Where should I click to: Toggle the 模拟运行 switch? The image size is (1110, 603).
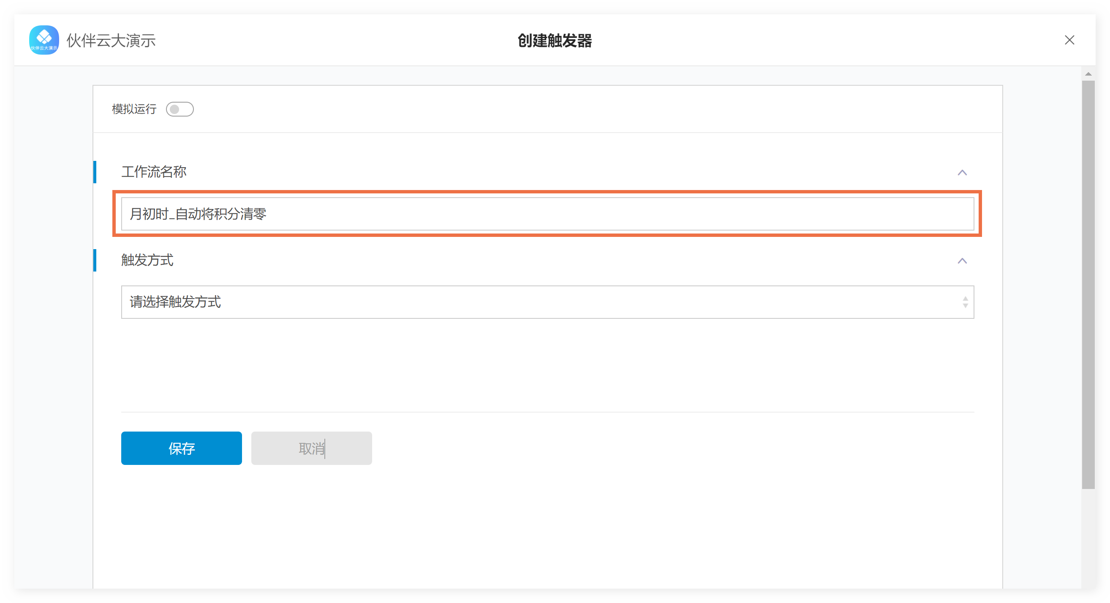pos(180,109)
